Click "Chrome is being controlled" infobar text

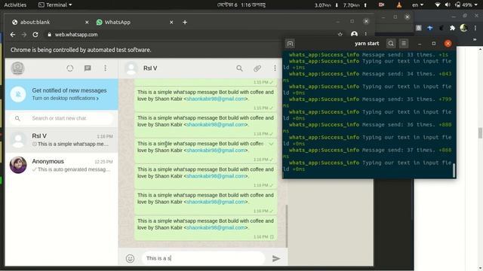click(x=81, y=50)
